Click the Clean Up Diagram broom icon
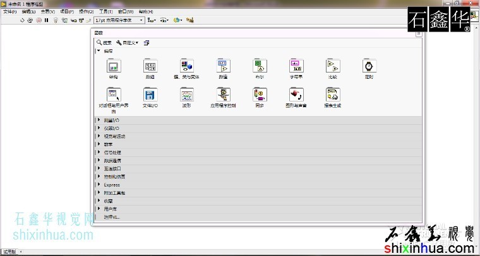Screen dimensions: 480x256 [x=190, y=20]
